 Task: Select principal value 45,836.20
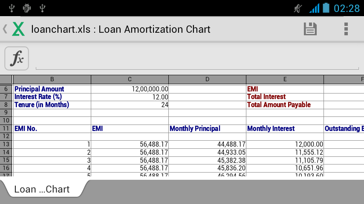point(207,168)
